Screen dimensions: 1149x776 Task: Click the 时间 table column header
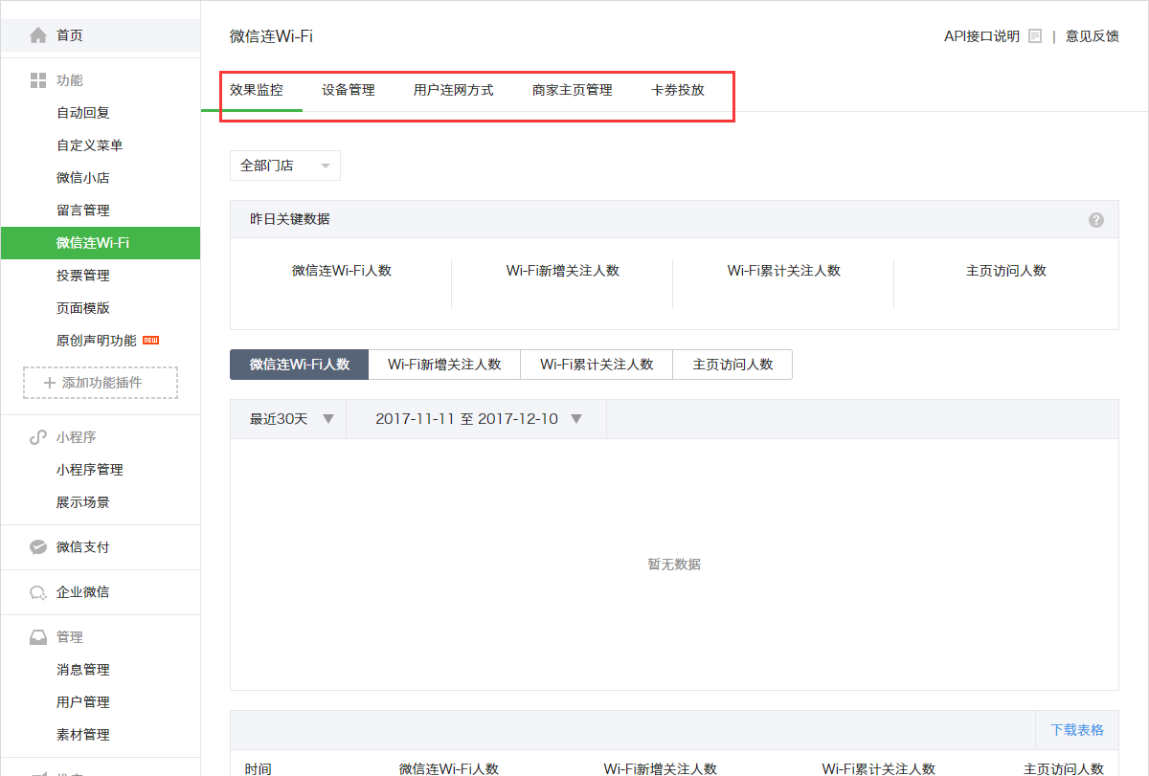258,768
